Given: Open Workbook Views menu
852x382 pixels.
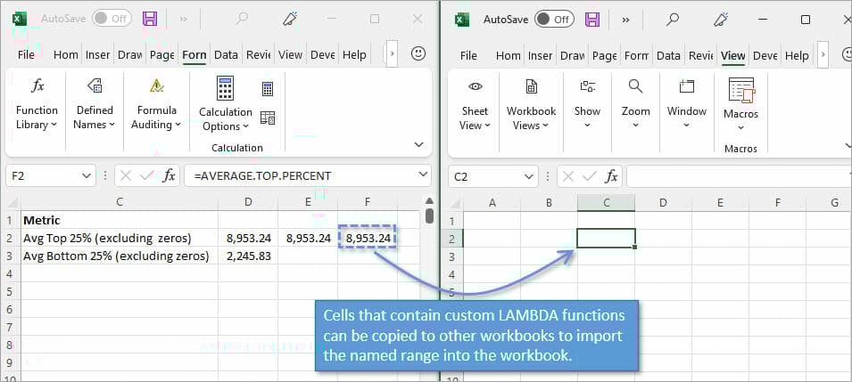Looking at the screenshot, I should [531, 104].
